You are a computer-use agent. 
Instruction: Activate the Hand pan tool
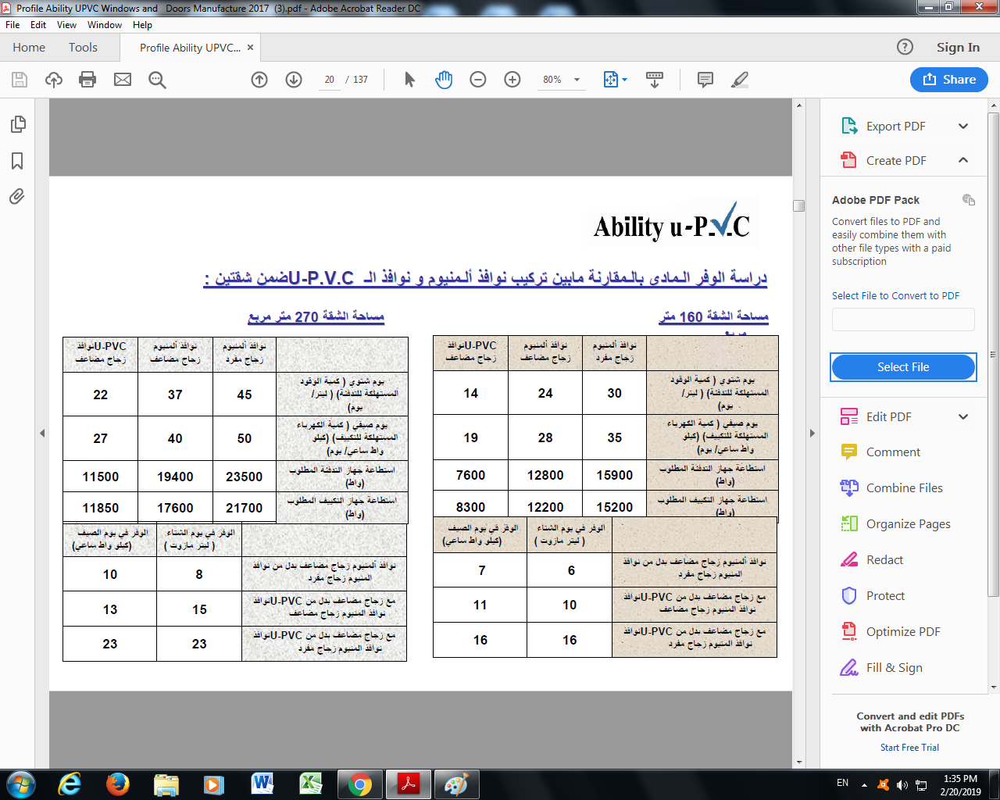pos(444,80)
